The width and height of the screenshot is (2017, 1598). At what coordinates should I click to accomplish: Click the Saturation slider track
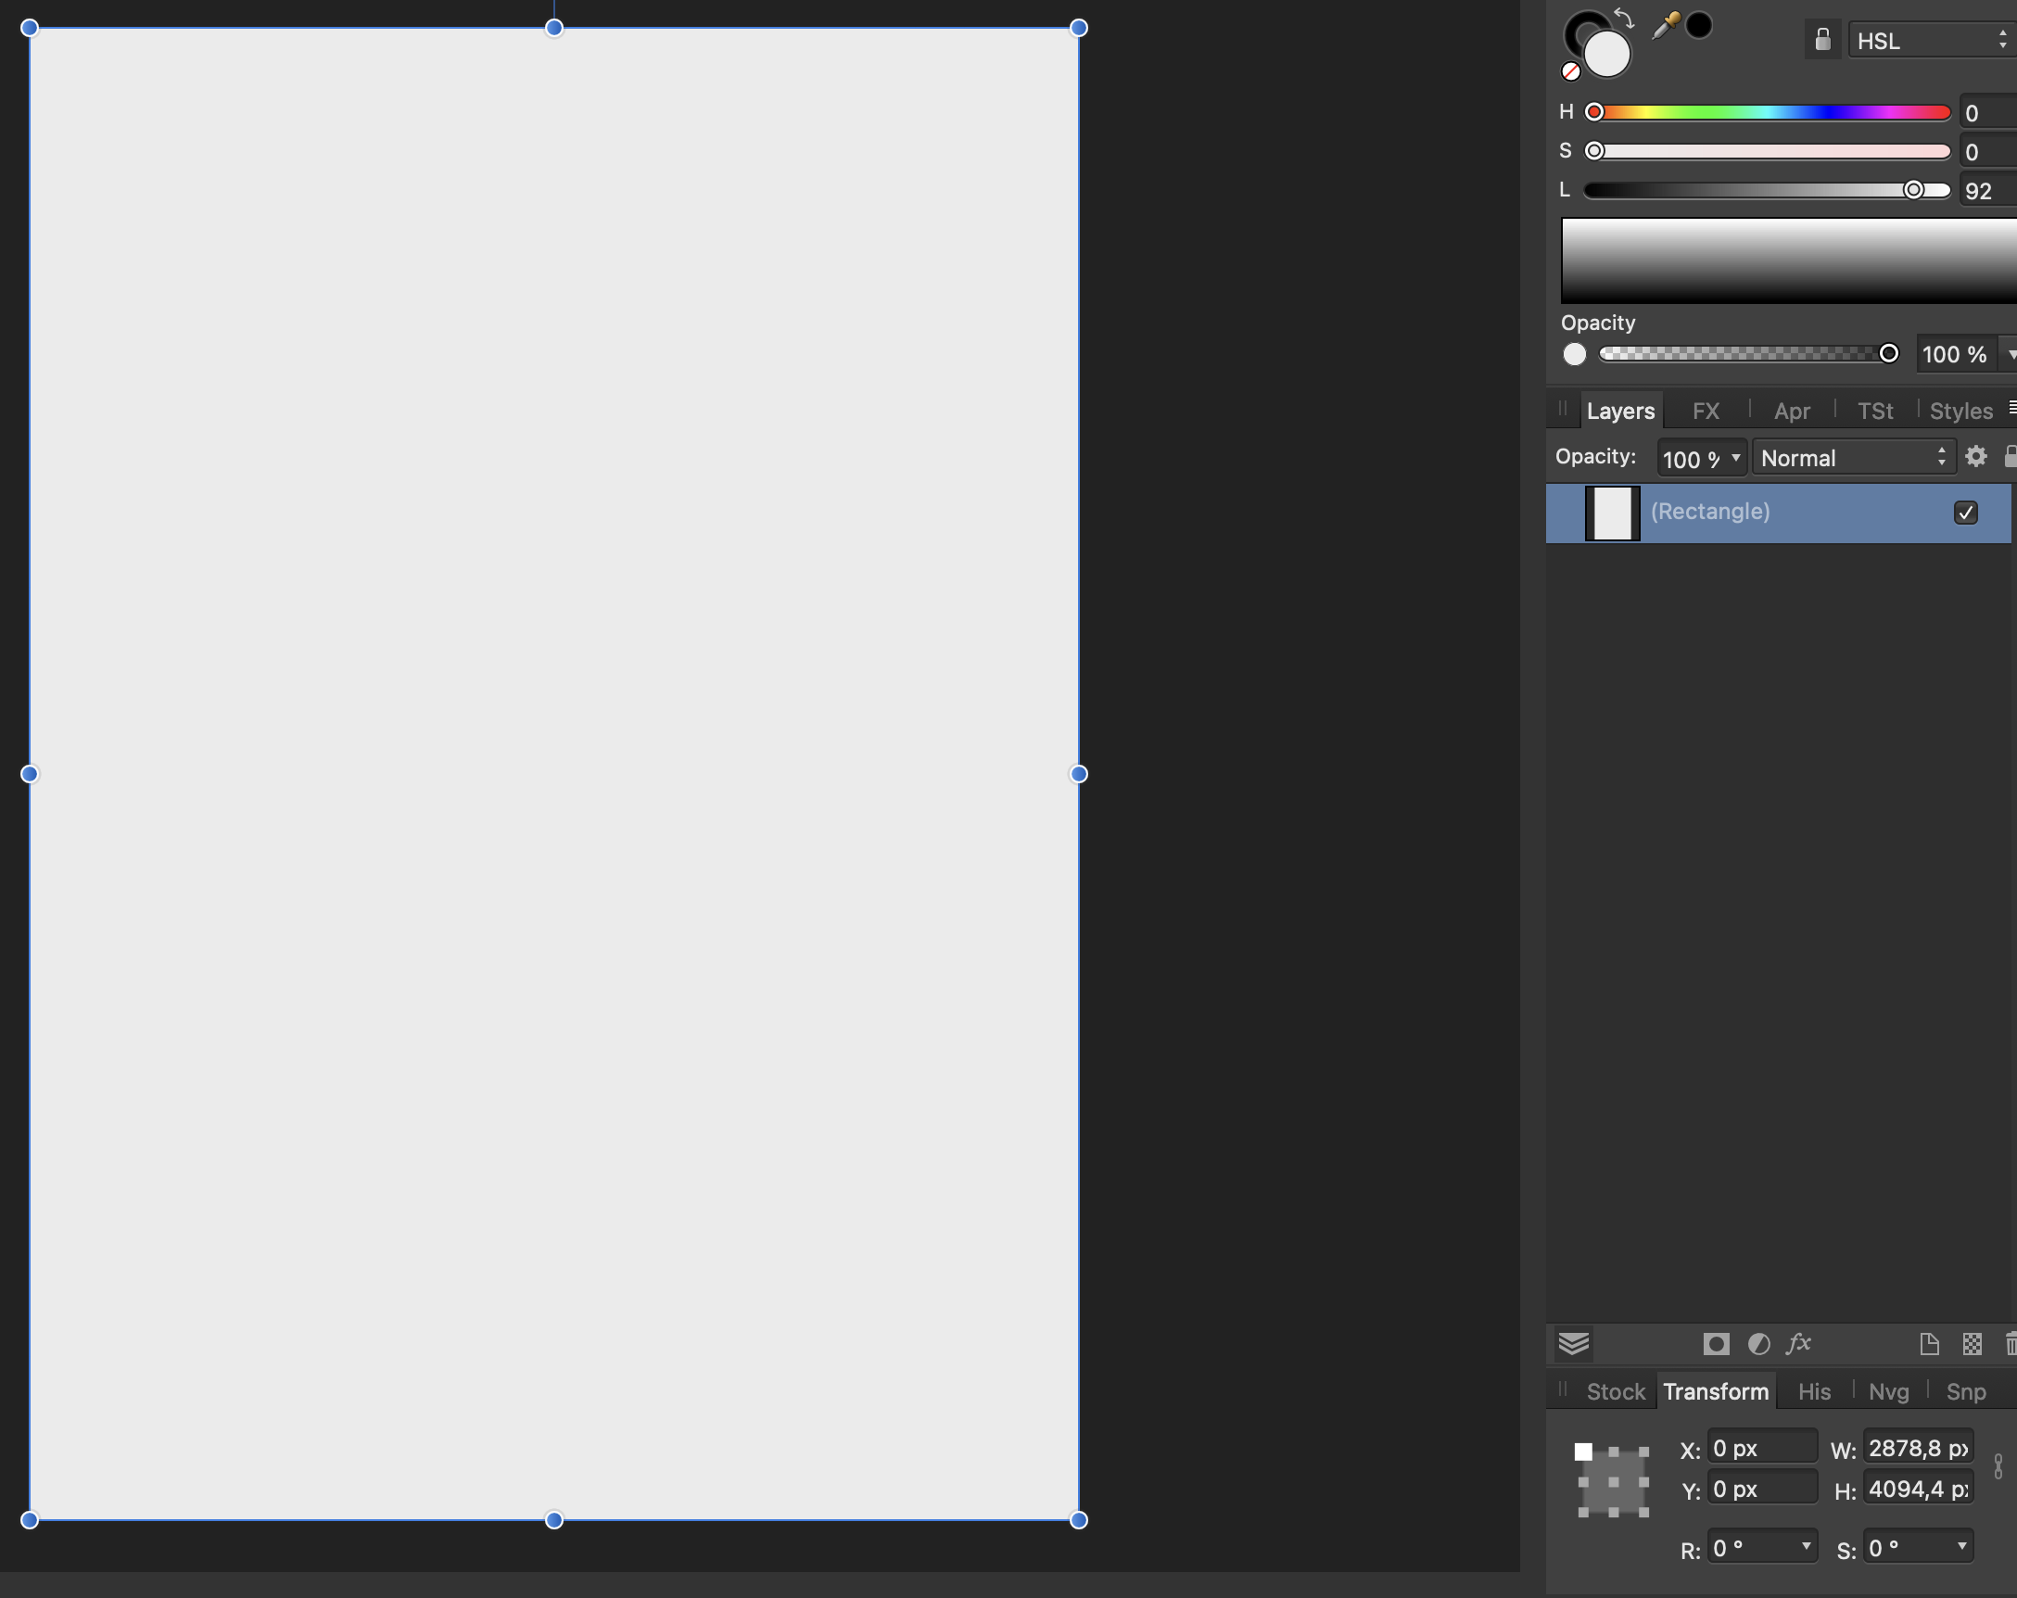[x=1769, y=151]
